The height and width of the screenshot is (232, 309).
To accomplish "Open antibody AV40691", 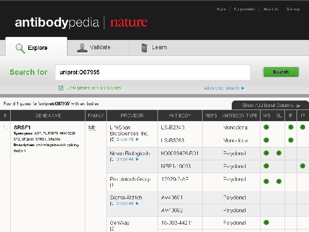I will [x=172, y=198].
